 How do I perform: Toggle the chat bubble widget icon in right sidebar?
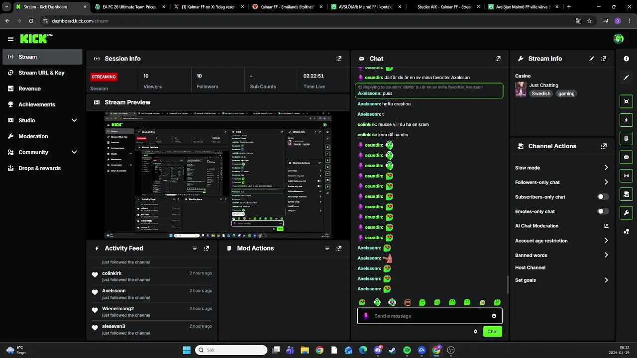pyautogui.click(x=627, y=157)
